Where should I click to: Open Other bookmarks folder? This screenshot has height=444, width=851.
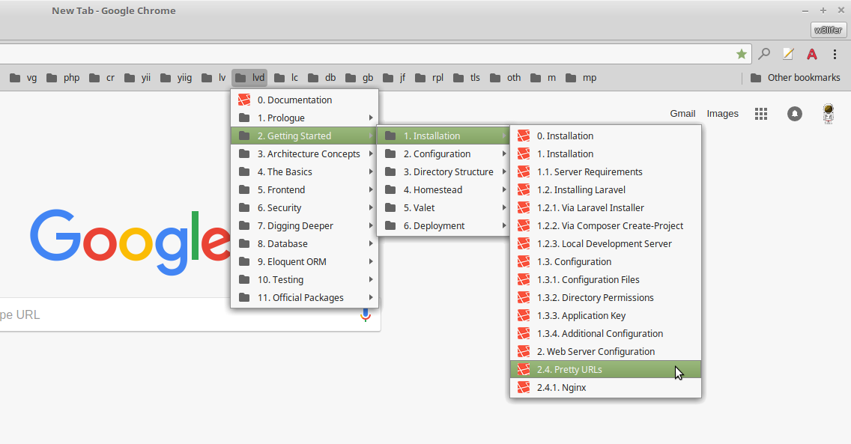tap(795, 78)
